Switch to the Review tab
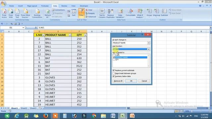Screen dimensions: 212x119 (x=64, y=6)
